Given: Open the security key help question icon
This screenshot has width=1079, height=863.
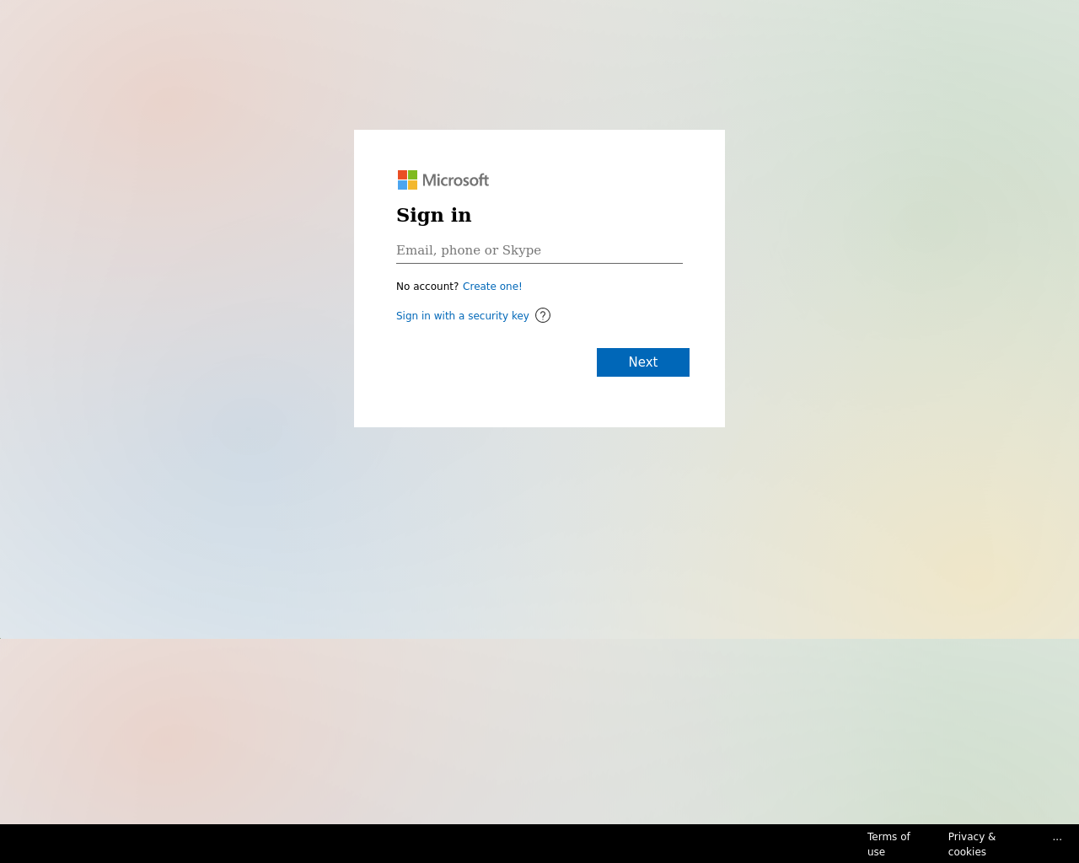Looking at the screenshot, I should point(543,315).
